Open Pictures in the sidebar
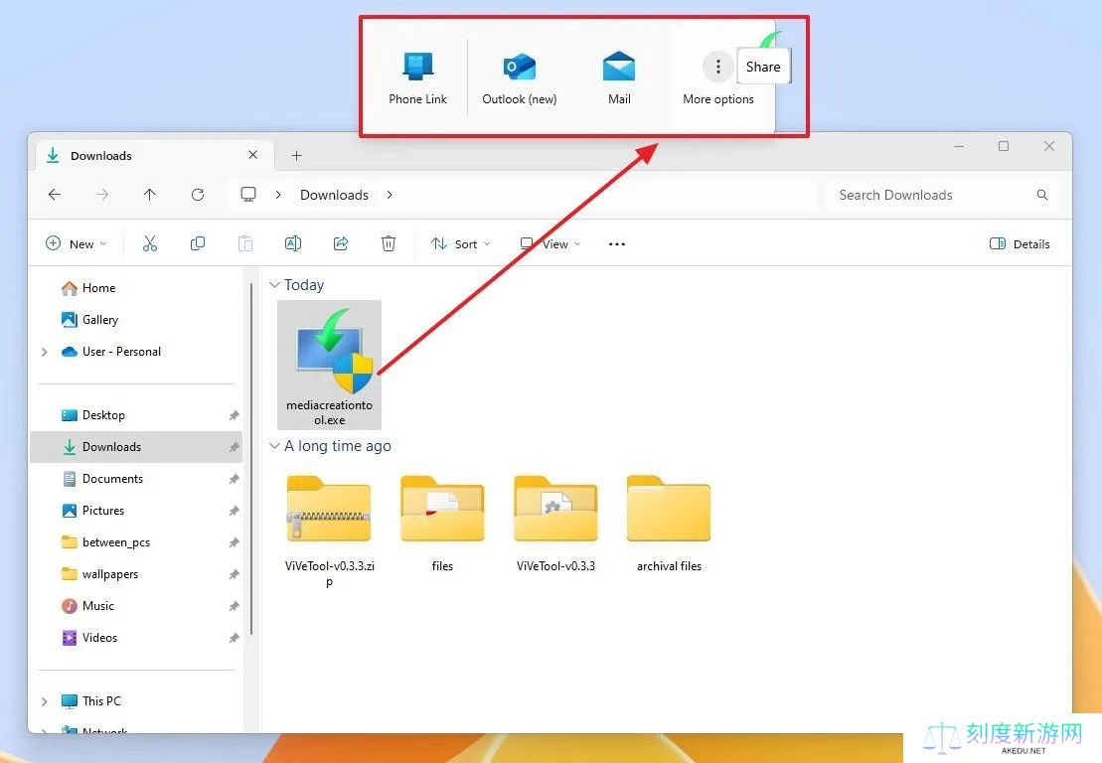 [x=103, y=511]
